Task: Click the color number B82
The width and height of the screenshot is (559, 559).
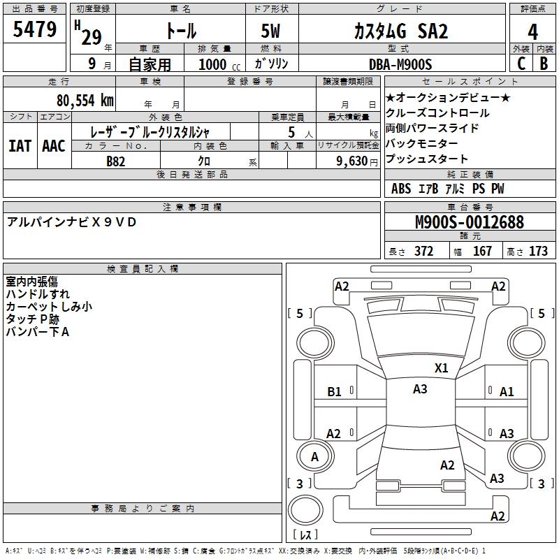Action: click(x=116, y=161)
